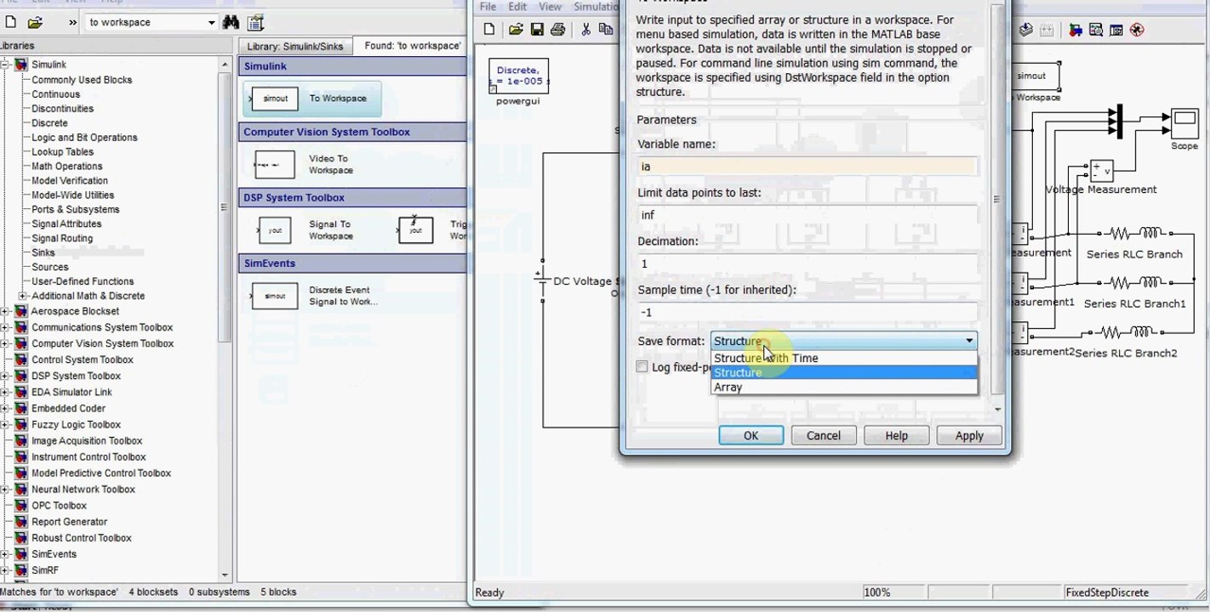Screen dimensions: 1210x612
Task: Select Sinks in the Simulink library tree
Action: (x=43, y=252)
